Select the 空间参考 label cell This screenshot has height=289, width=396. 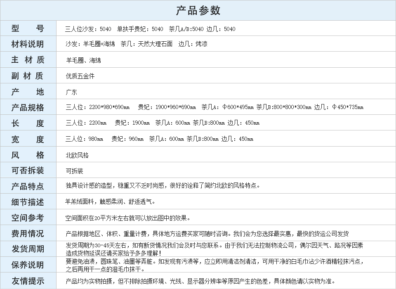(x=28, y=218)
